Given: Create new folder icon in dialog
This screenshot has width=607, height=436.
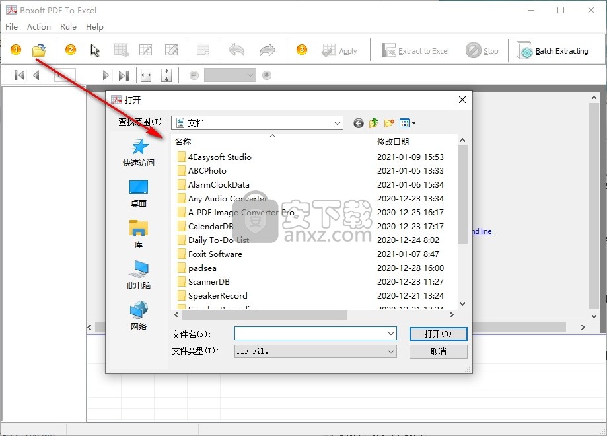Looking at the screenshot, I should (389, 123).
